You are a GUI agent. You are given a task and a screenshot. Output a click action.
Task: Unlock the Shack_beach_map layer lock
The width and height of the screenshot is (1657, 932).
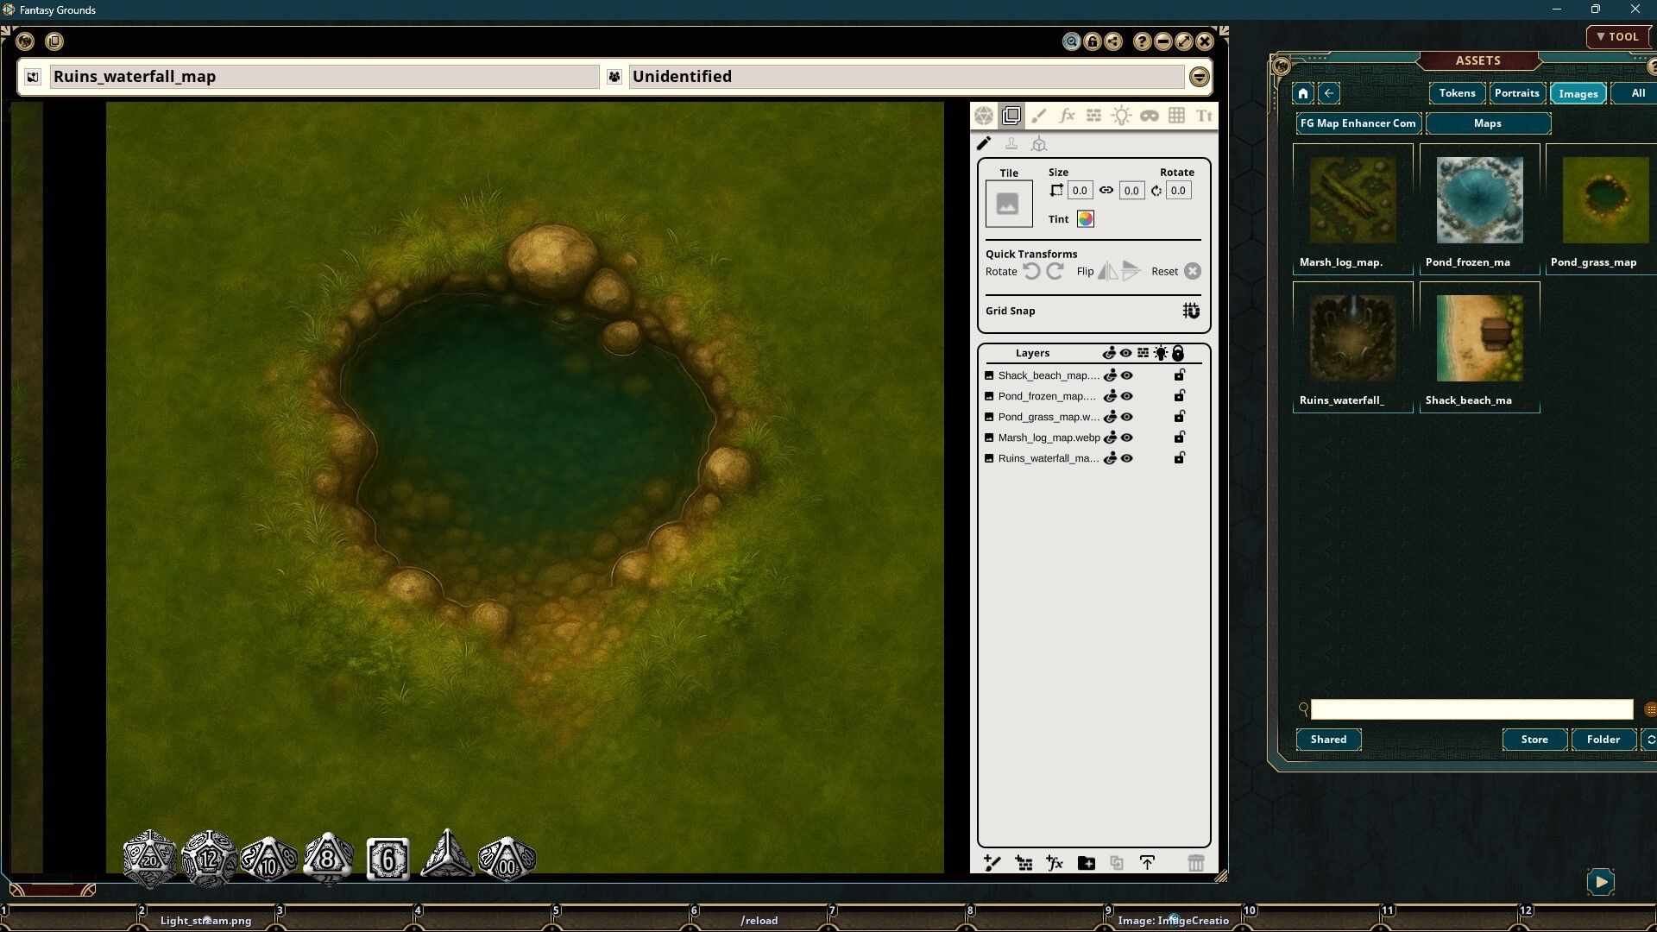click(1179, 375)
